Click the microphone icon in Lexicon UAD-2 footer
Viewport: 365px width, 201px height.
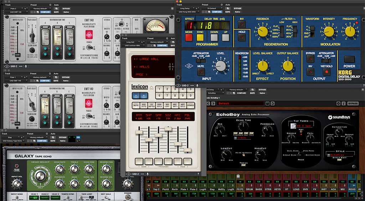(148, 174)
